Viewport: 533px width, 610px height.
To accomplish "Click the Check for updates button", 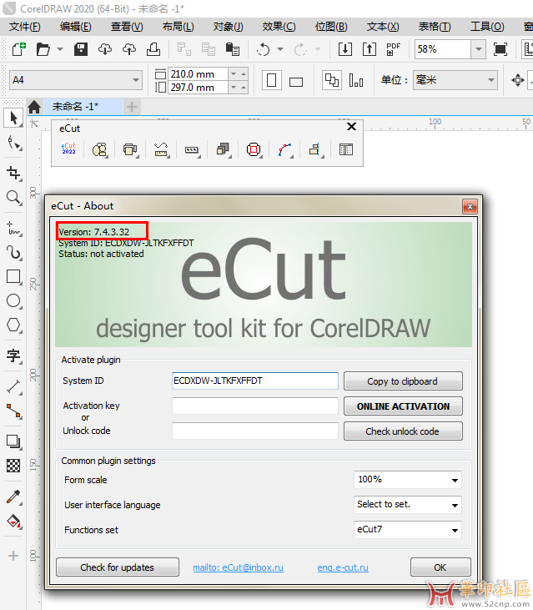I will tap(118, 567).
